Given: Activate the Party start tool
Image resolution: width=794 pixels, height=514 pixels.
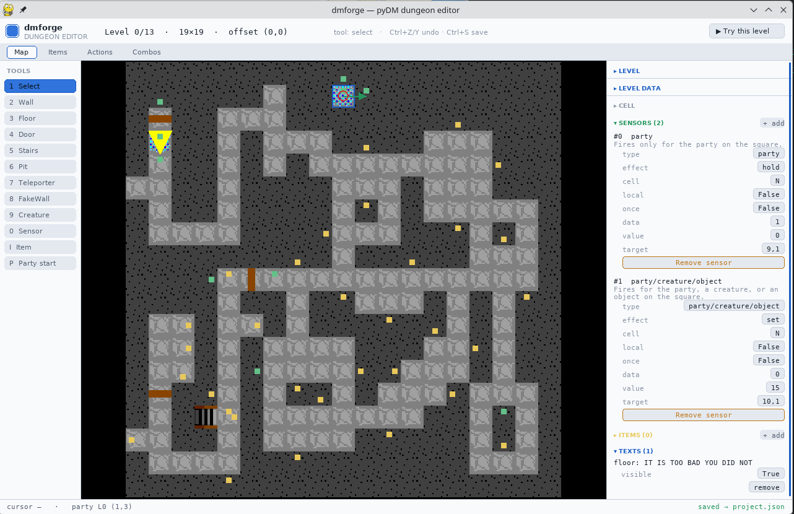Looking at the screenshot, I should (x=40, y=263).
